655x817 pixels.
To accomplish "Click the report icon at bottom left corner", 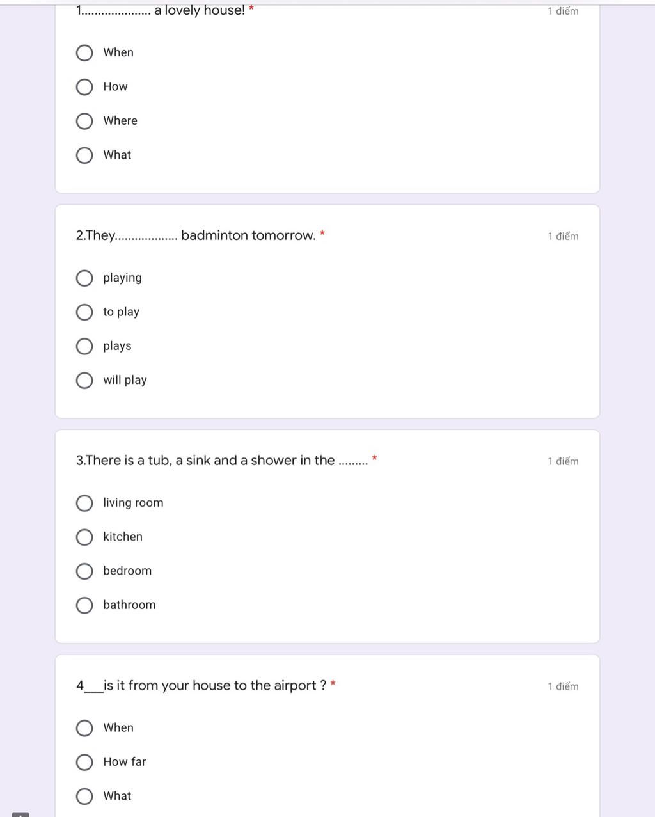I will click(x=20, y=814).
